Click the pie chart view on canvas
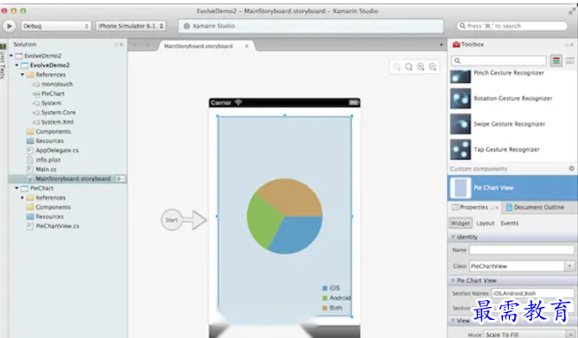The height and width of the screenshot is (338, 578). click(x=285, y=216)
